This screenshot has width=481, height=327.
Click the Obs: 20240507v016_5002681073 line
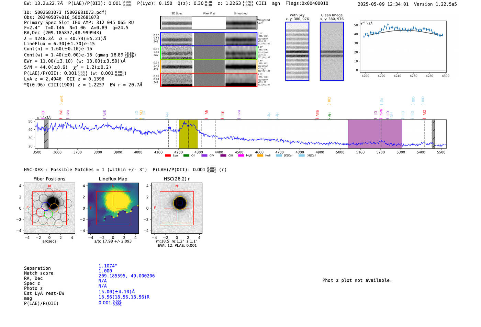(61, 17)
